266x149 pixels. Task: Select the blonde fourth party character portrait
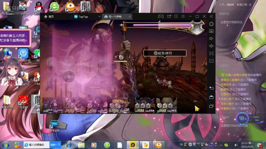[x=119, y=105]
